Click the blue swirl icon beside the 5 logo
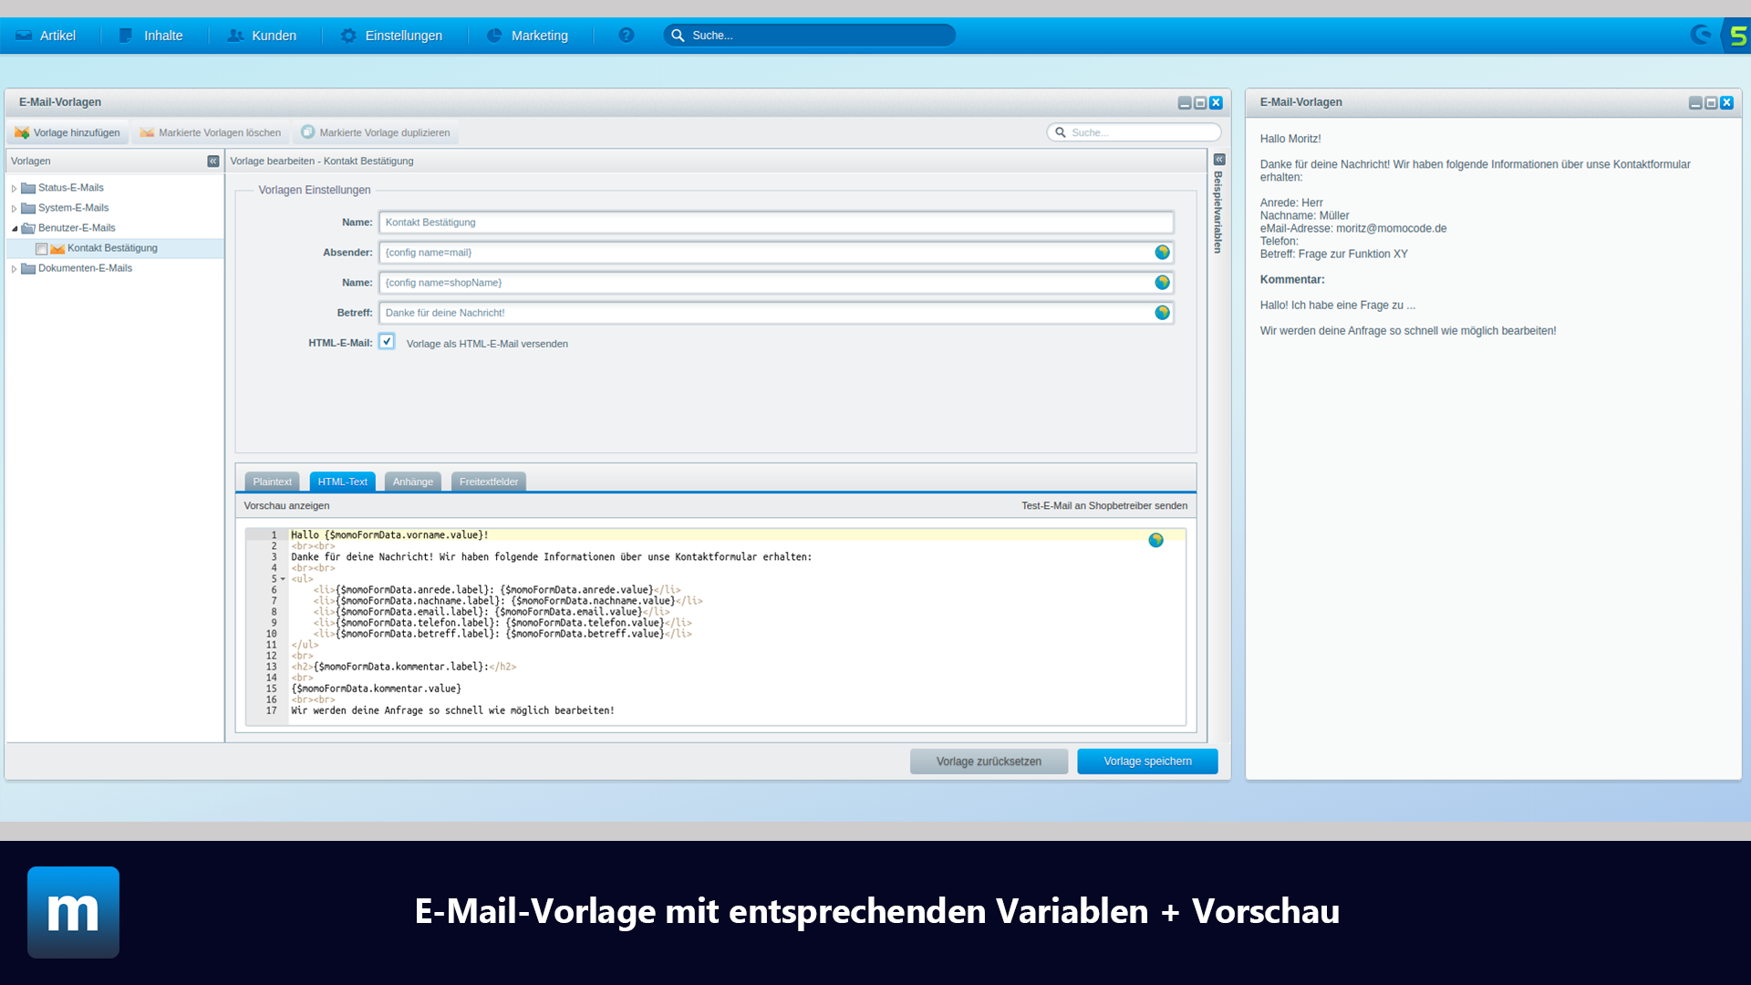Screen dimensions: 1751x985 tap(1701, 36)
